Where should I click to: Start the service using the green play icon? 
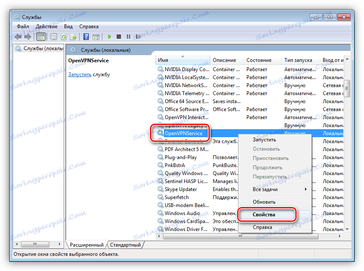[x=110, y=37]
